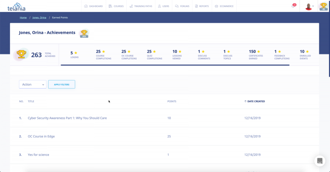Click the Title column header

pos(31,101)
